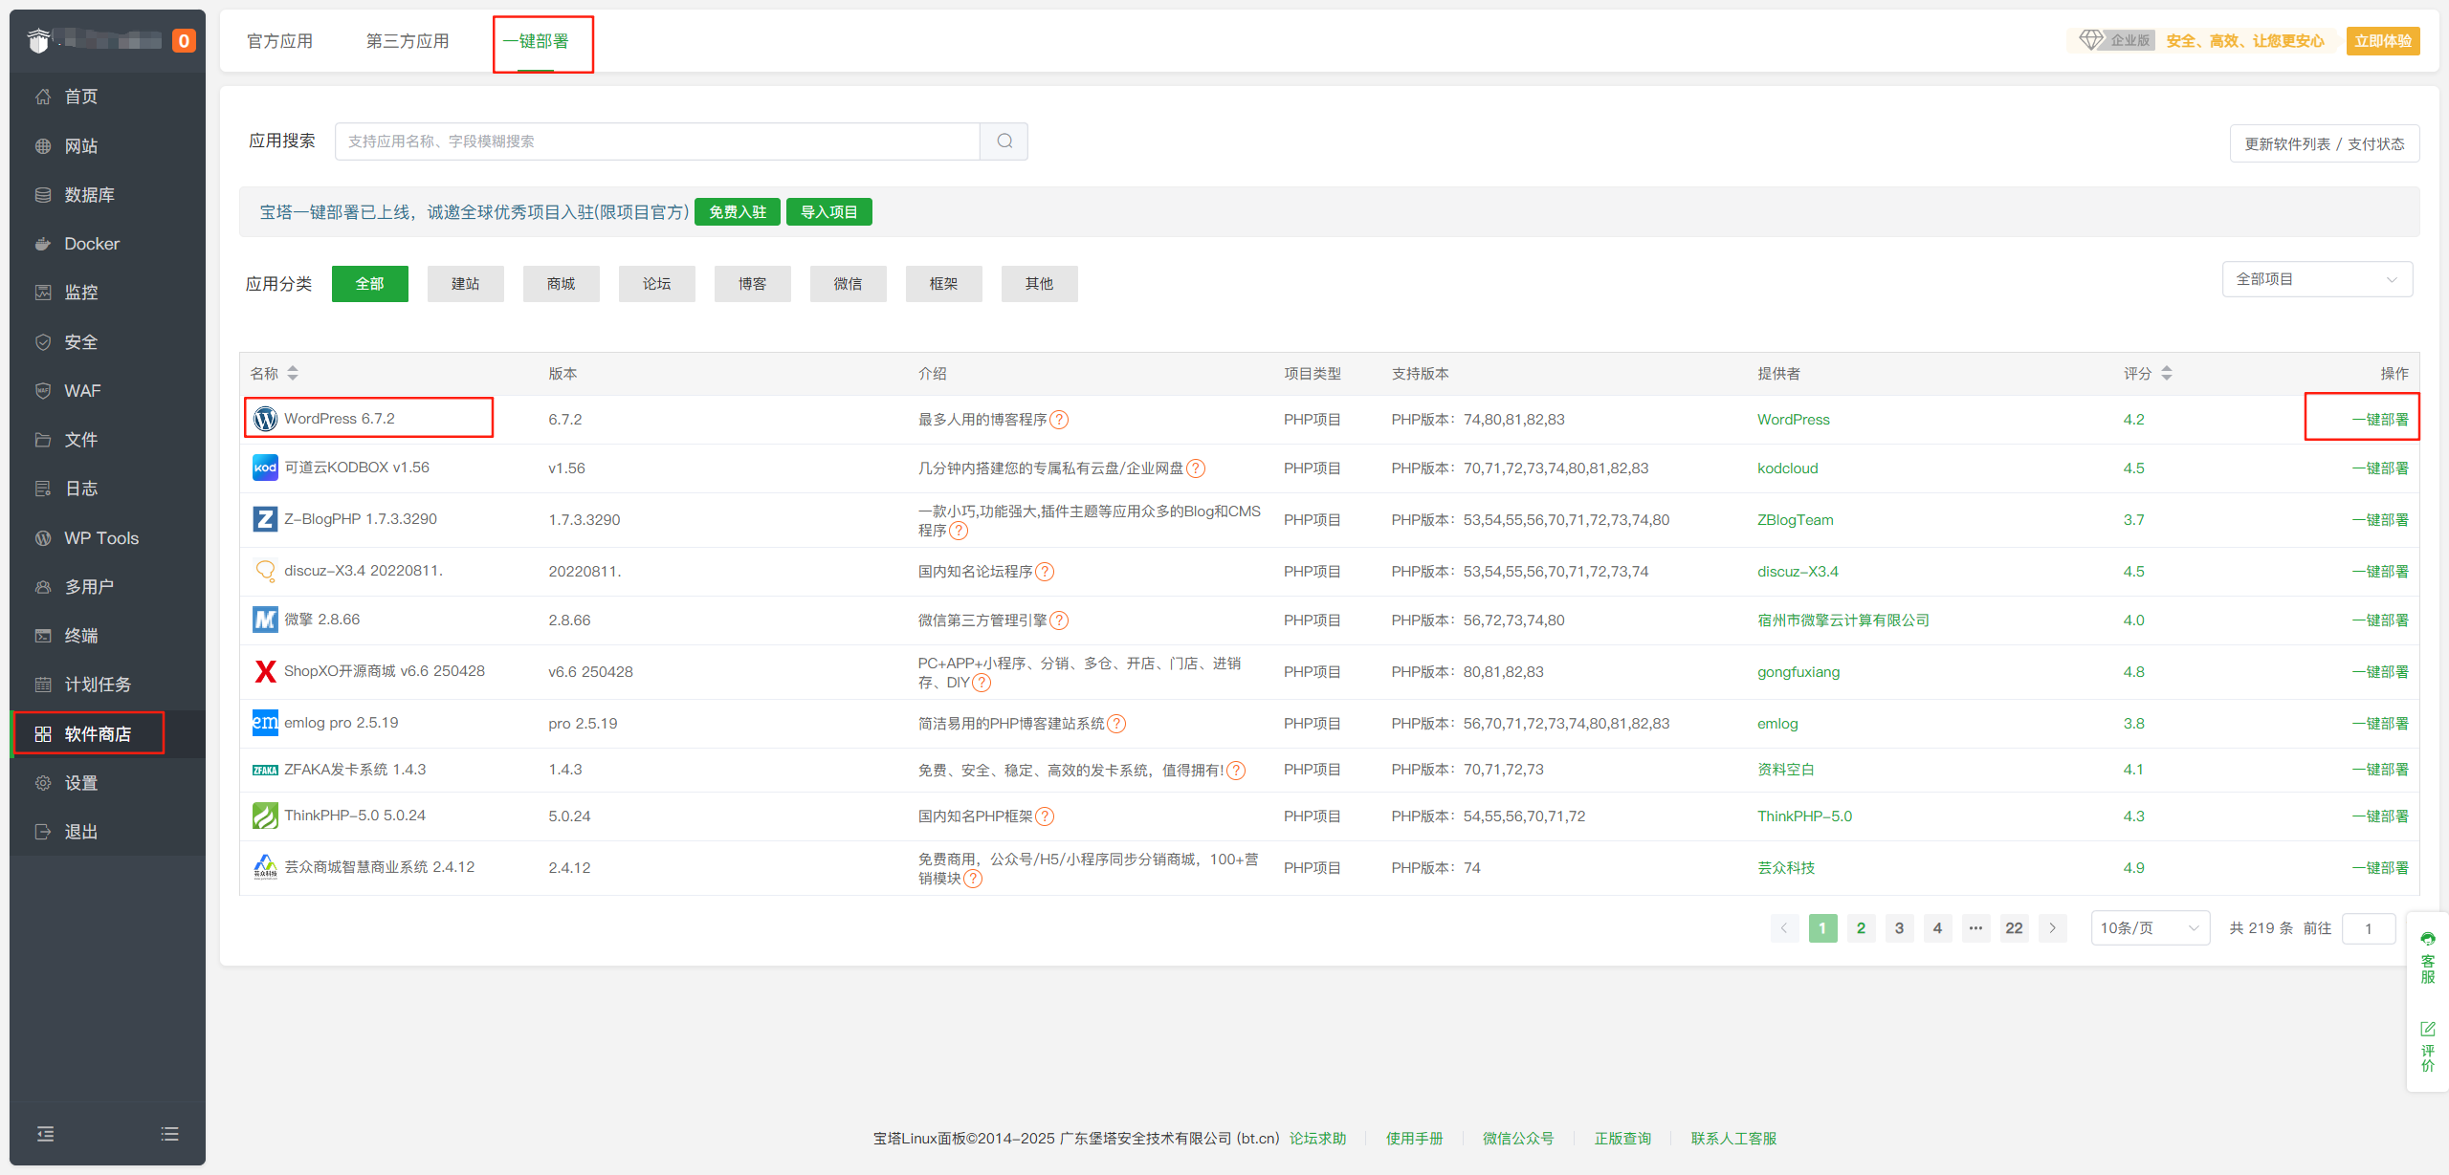2449x1175 pixels.
Task: Switch to the 第三方应用 tab
Action: pos(408,41)
